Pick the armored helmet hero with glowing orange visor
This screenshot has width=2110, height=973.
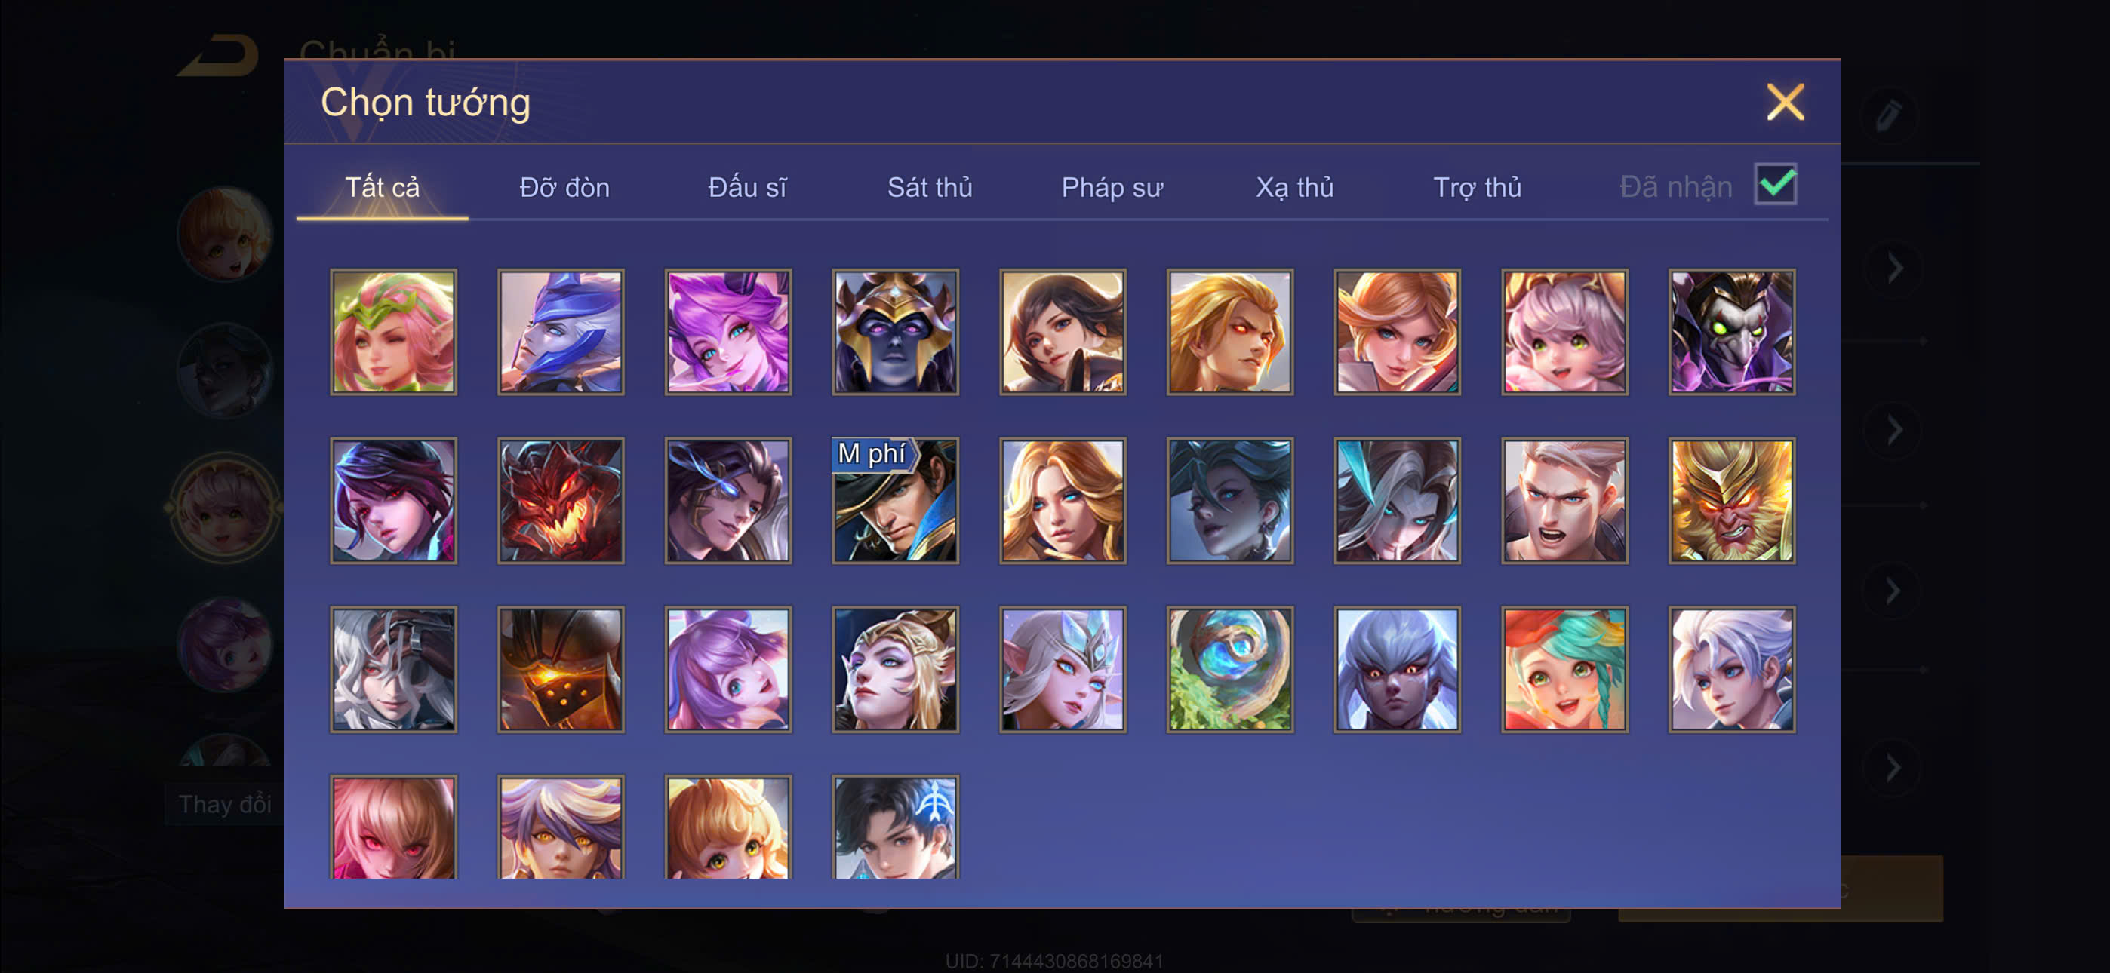561,669
